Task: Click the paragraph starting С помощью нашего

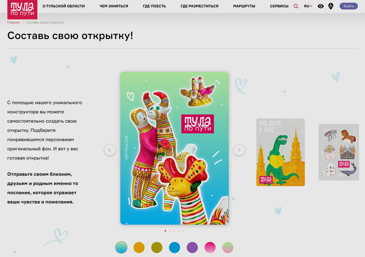Action: coord(45,130)
